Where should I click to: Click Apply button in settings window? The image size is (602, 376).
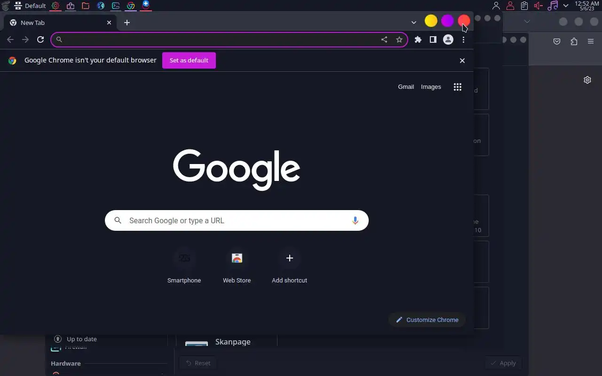click(x=503, y=363)
